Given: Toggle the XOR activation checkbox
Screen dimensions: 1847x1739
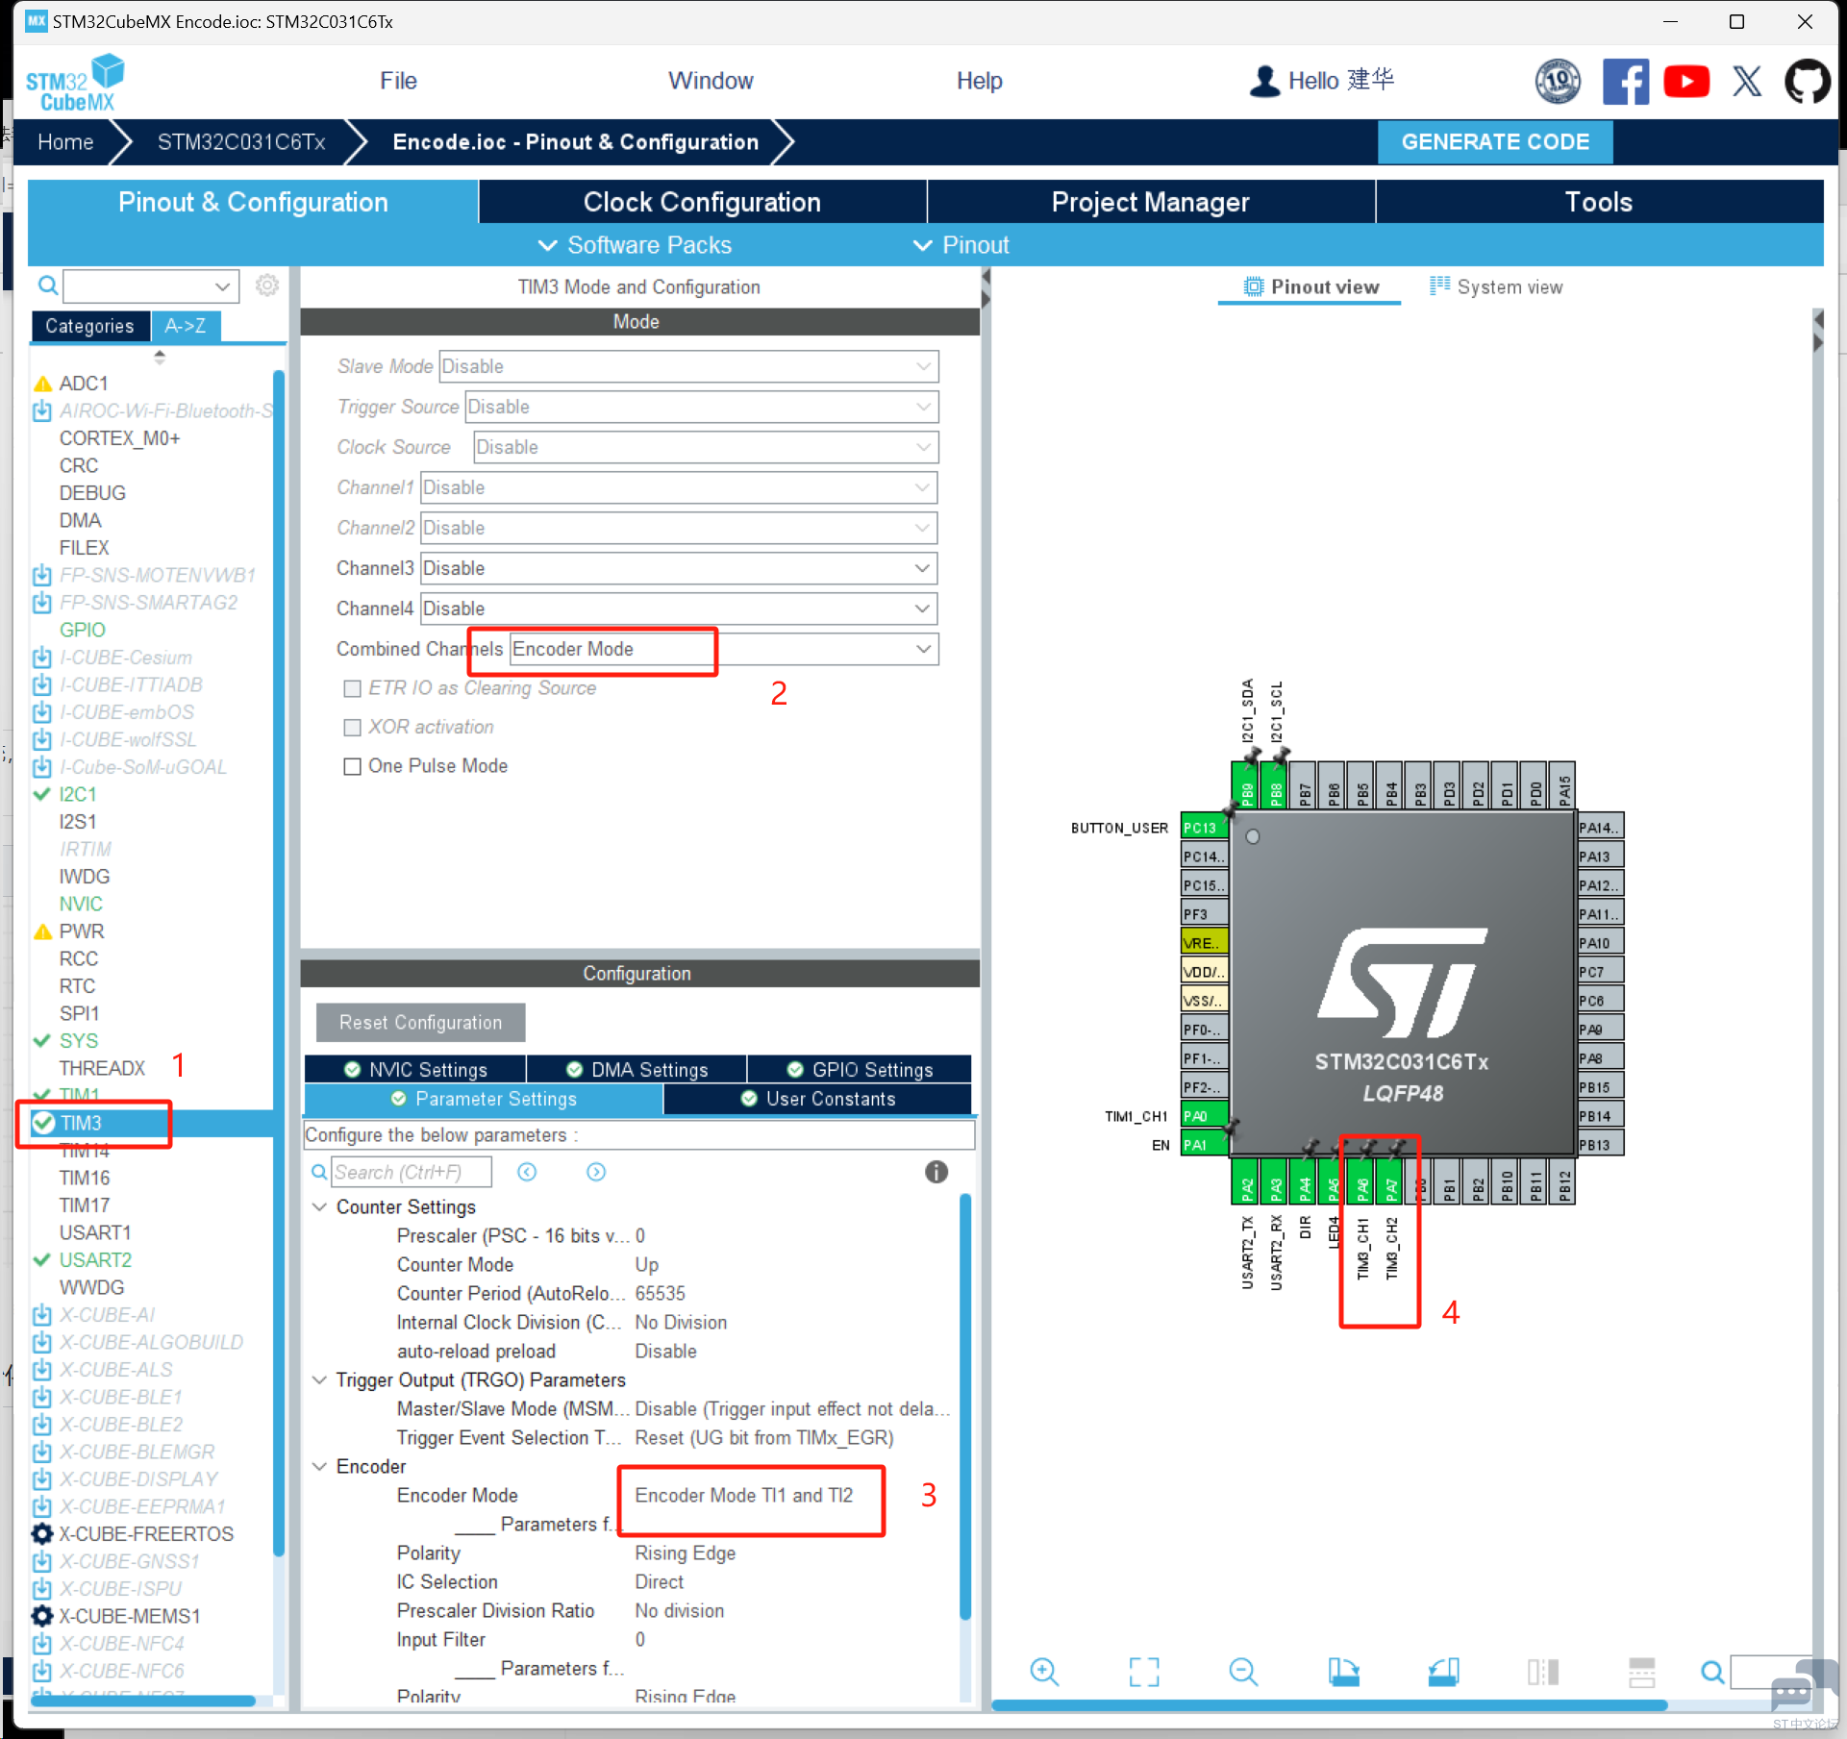Looking at the screenshot, I should 352,728.
